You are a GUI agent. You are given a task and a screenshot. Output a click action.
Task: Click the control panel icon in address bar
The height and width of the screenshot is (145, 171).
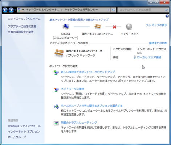click(19, 10)
